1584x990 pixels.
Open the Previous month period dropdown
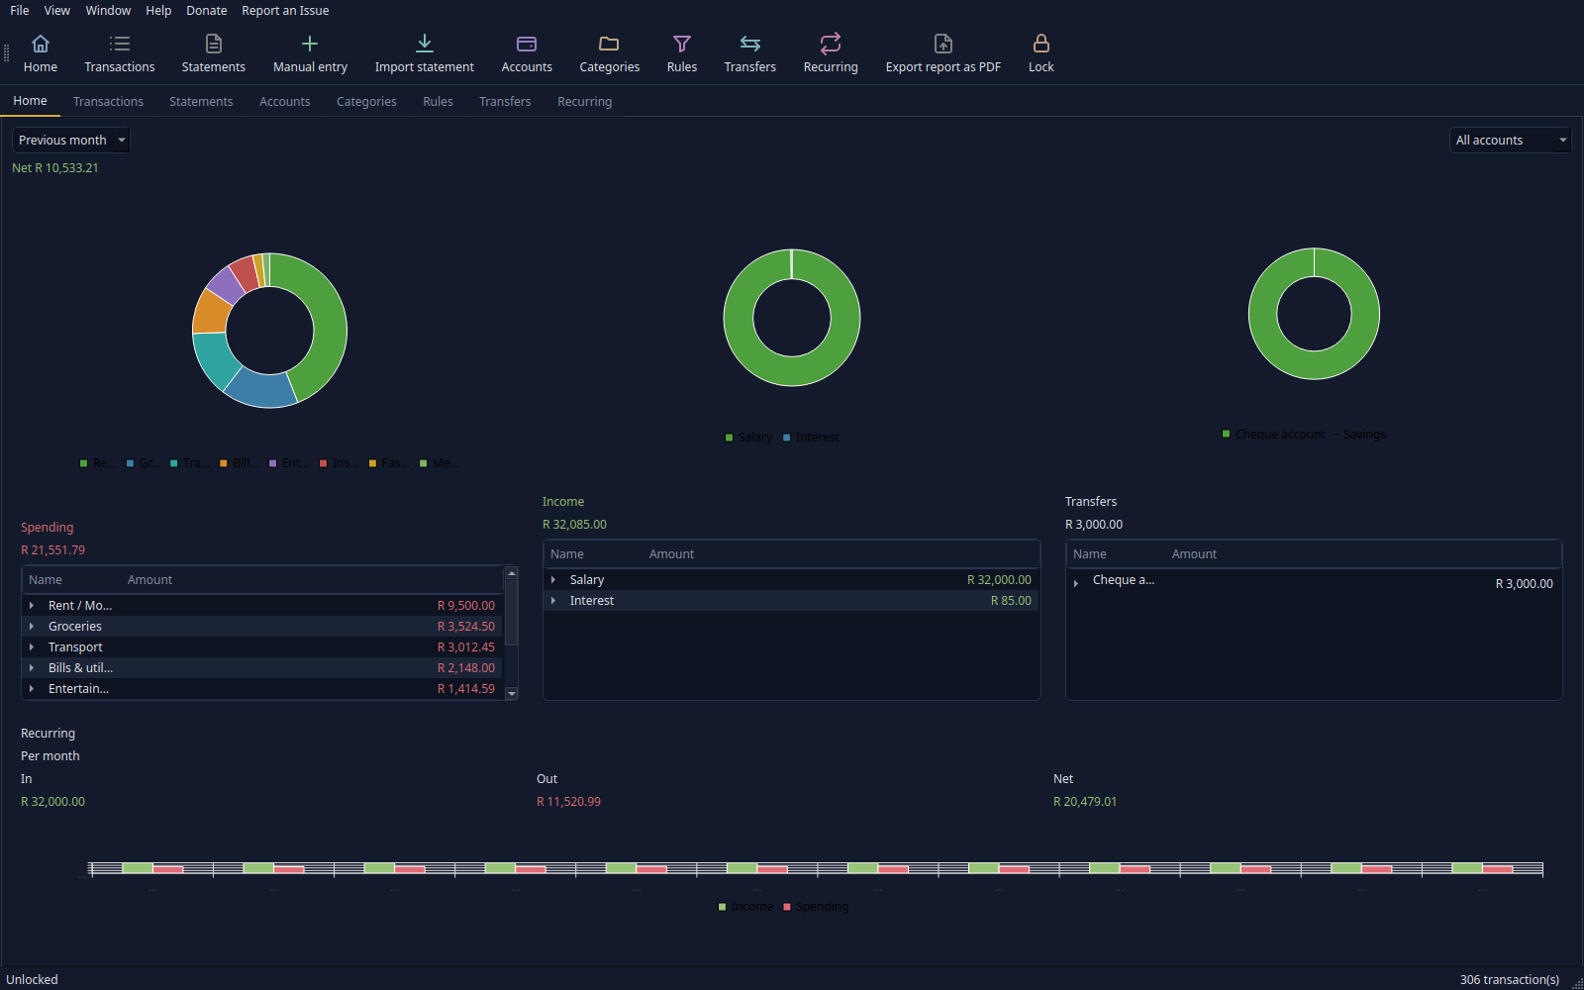(71, 141)
